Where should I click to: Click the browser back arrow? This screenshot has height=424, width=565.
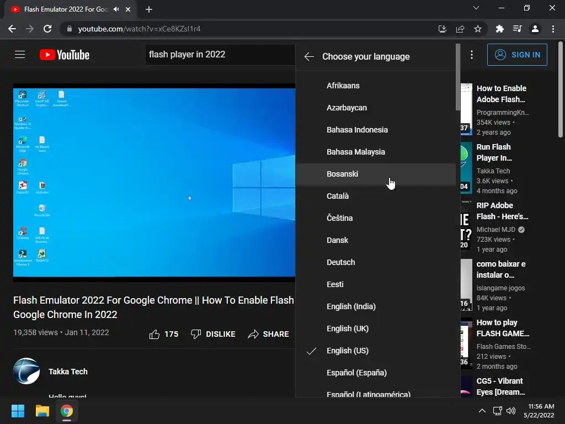click(x=12, y=29)
